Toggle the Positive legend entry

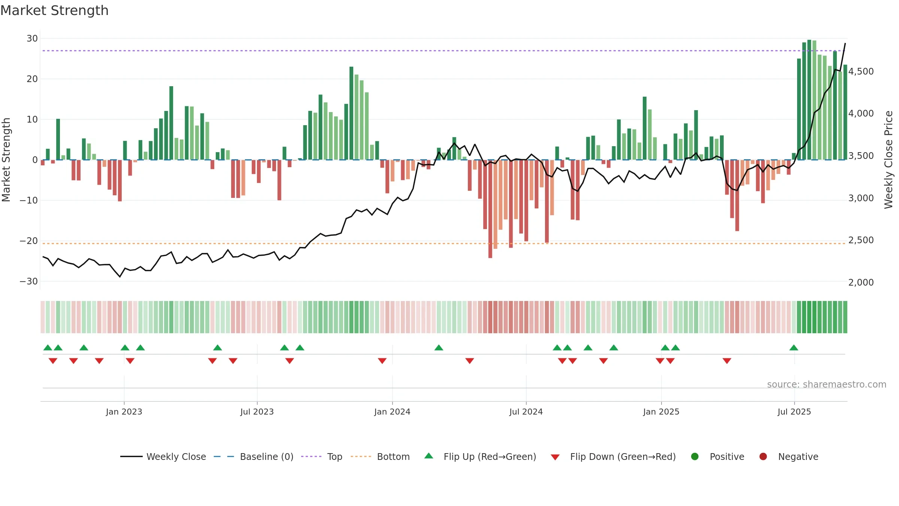coord(717,457)
